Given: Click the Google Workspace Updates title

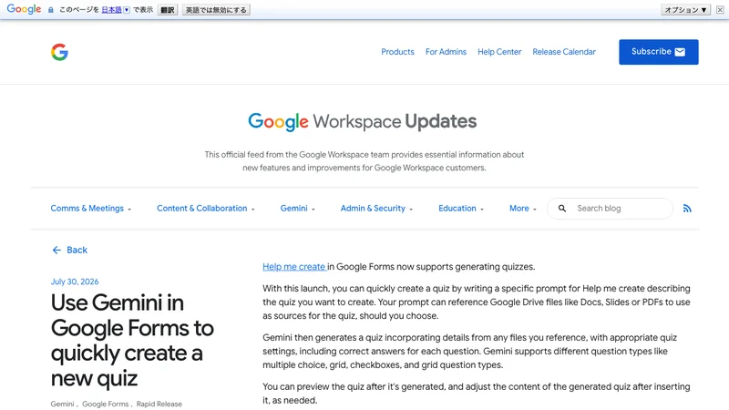Looking at the screenshot, I should 362,122.
